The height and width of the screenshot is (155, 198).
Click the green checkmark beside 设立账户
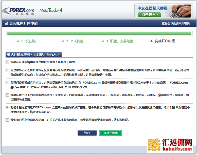click(x=18, y=41)
